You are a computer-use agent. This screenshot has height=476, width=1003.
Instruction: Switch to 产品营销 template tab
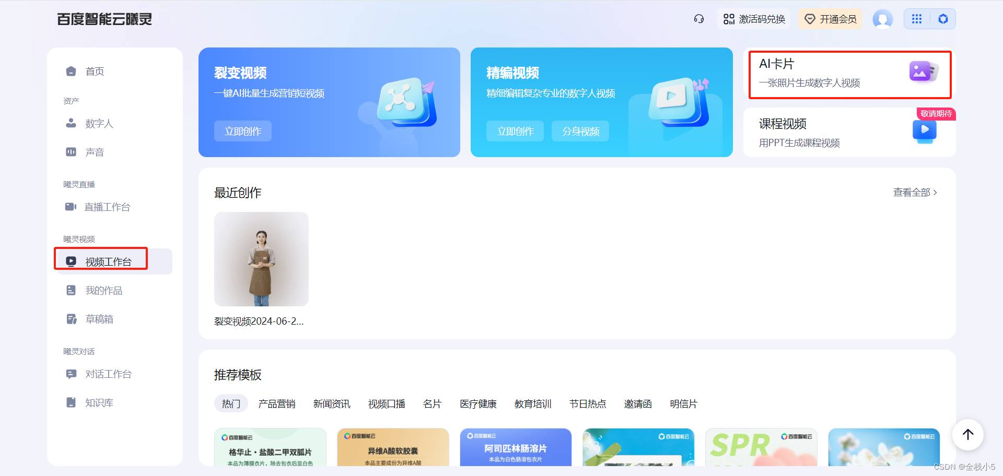pyautogui.click(x=277, y=403)
